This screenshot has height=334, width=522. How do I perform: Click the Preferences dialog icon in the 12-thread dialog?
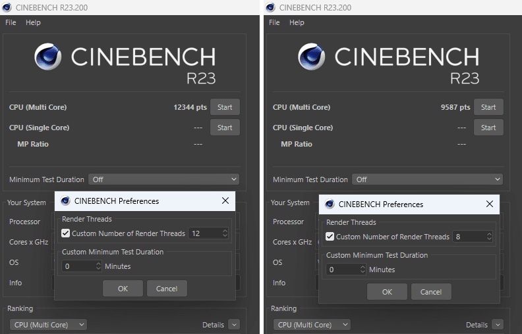pyautogui.click(x=65, y=201)
